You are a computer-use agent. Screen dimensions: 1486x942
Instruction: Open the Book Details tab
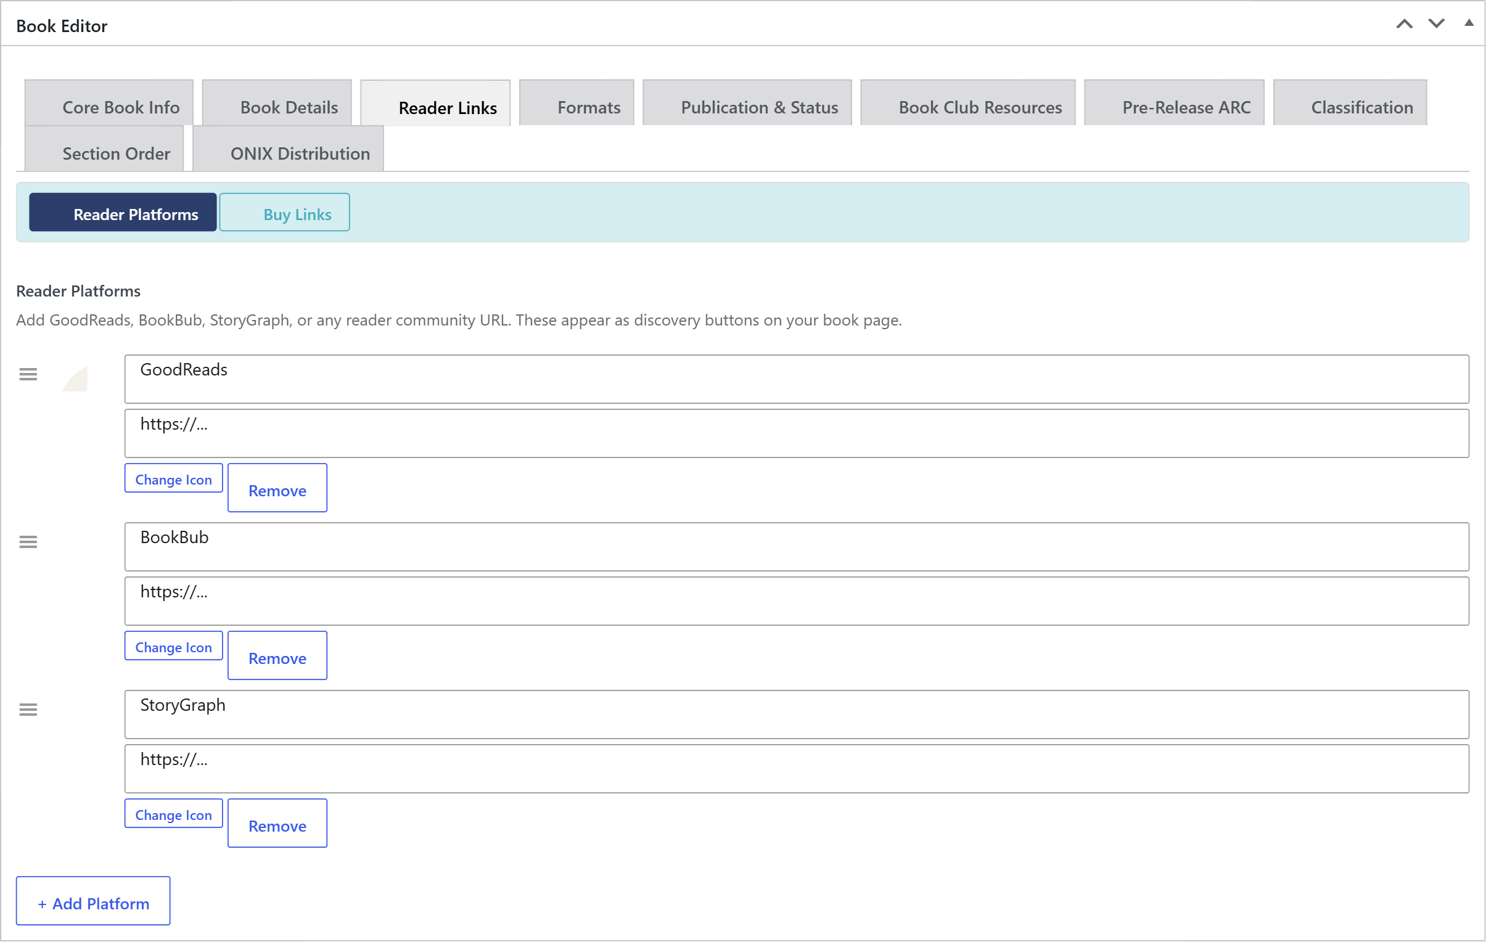[277, 103]
